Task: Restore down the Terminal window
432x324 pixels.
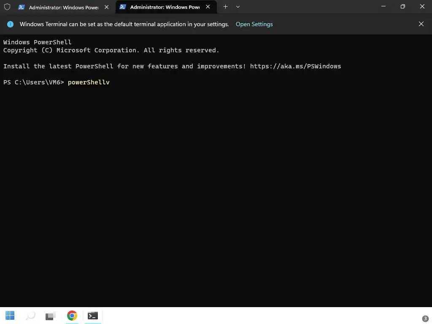Action: coord(403,6)
